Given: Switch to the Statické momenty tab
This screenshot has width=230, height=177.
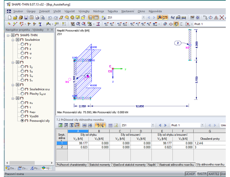Looking at the screenshot, I should coord(100,165).
